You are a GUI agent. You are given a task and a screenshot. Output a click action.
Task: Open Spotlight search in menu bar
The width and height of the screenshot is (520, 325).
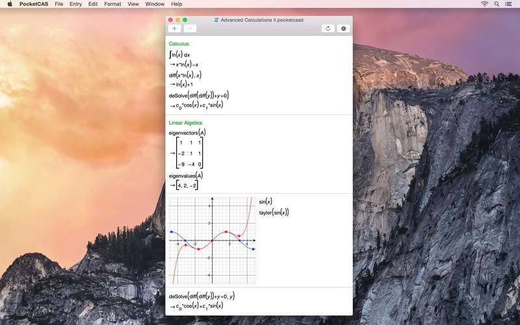(x=497, y=4)
